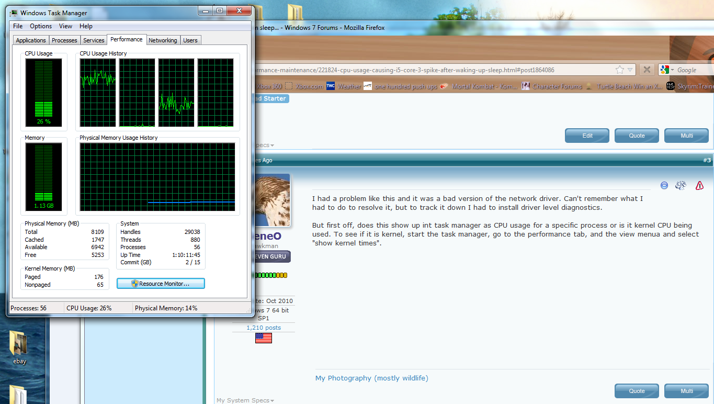This screenshot has width=714, height=404.
Task: Open the 1,210 posts link
Action: [264, 328]
